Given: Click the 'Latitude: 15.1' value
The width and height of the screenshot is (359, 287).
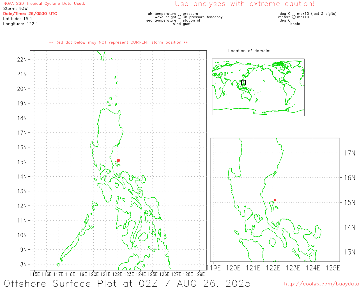Looking at the screenshot, I should click(17, 19).
